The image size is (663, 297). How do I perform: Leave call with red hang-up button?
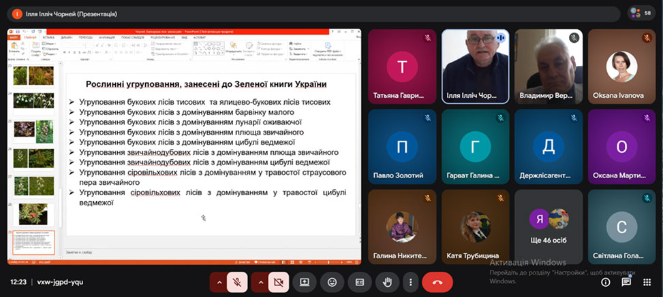coord(437,282)
